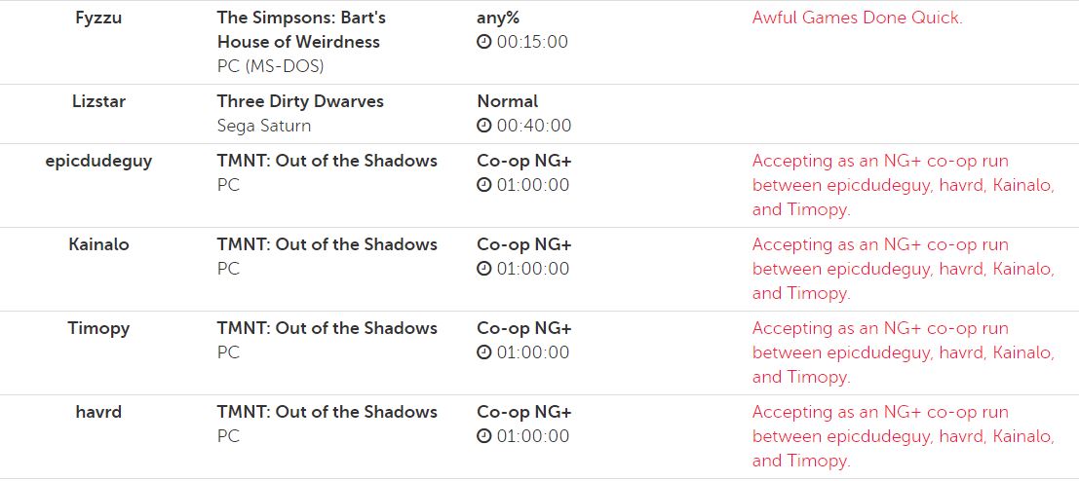The height and width of the screenshot is (481, 1079).
Task: Click the havrd runner name
Action: coord(98,412)
